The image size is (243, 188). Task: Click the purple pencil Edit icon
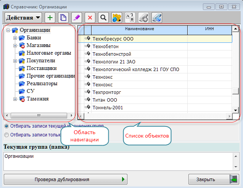coord(77,18)
